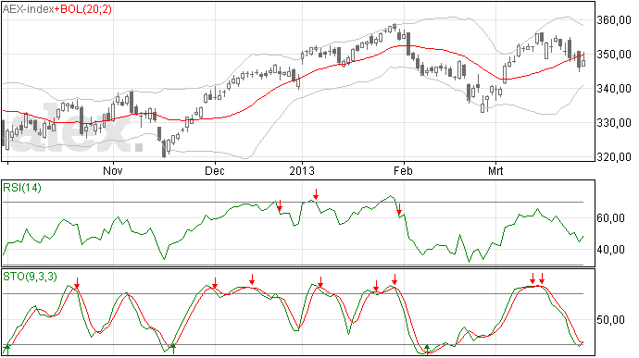Click the 320,00 price axis value
Image resolution: width=639 pixels, height=358 pixels.
614,157
